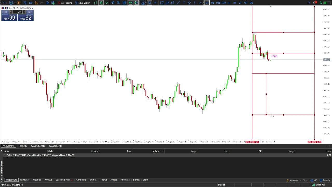
Task: Switch timeframe to M5
Action: [212, 3]
